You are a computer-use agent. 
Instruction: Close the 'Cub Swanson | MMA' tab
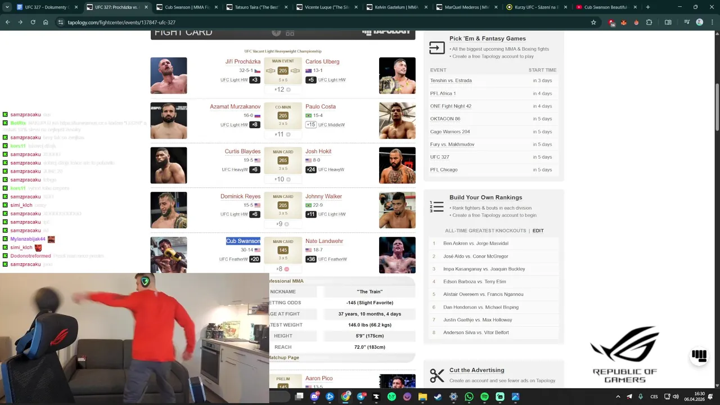coord(216,7)
